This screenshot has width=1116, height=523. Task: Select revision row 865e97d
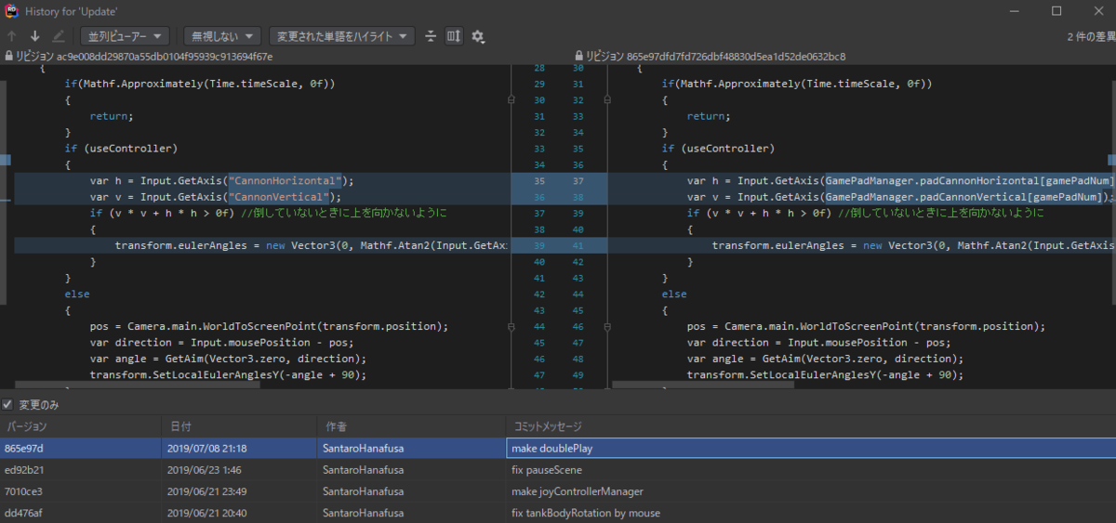558,449
